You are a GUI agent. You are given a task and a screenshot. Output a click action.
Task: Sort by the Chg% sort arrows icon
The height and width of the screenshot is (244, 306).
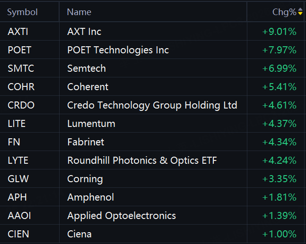(x=300, y=12)
